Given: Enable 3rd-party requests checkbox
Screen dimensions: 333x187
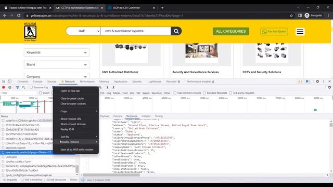Looking at the screenshot, I should pos(230,93).
